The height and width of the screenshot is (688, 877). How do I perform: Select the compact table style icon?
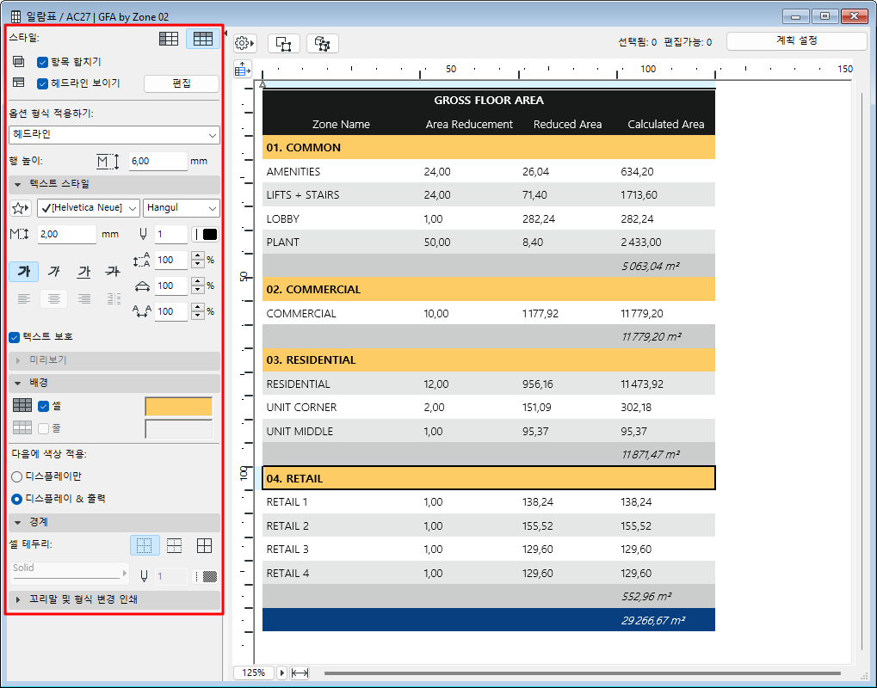point(169,39)
